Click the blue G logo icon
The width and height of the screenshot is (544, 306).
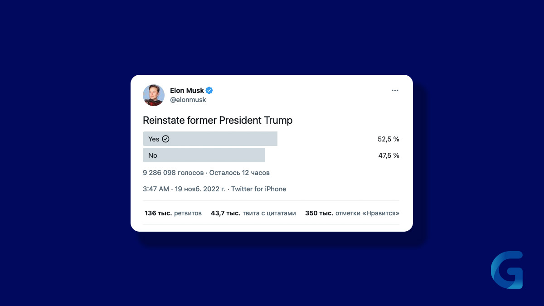507,270
